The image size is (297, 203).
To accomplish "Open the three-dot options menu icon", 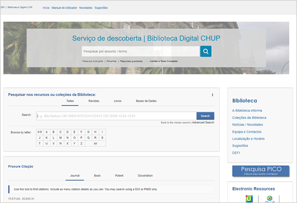I will pos(212,95).
